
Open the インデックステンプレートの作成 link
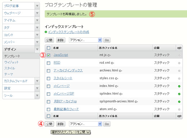(x=69, y=32)
